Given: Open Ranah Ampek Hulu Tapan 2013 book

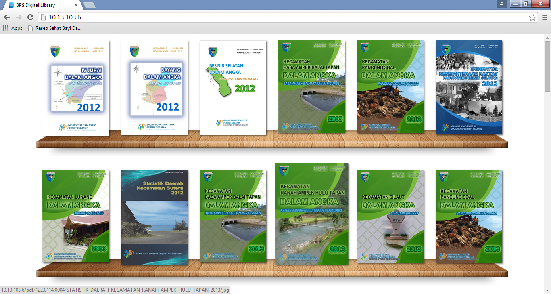Looking at the screenshot, I should click(311, 214).
